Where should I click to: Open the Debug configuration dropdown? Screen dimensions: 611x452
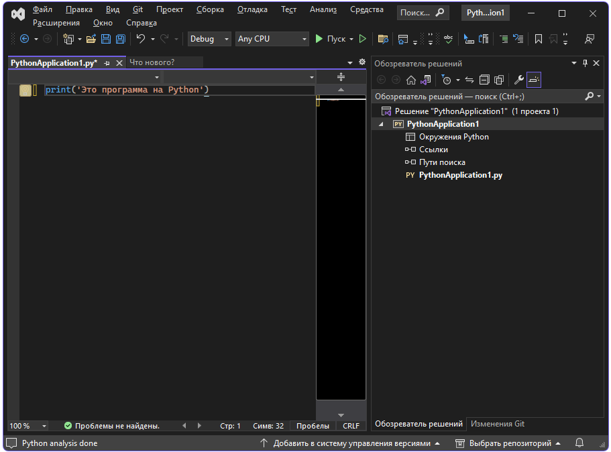209,39
